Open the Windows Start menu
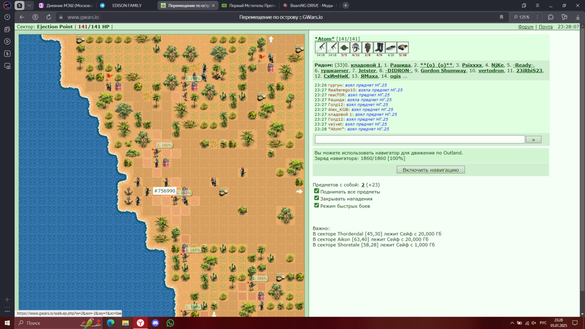The image size is (585, 329). click(x=7, y=323)
